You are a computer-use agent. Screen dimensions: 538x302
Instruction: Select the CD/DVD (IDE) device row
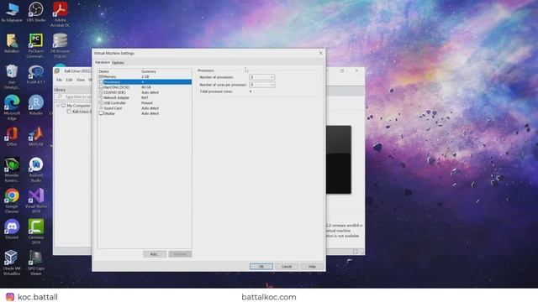145,92
